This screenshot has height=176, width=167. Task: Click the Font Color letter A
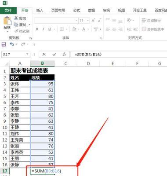pos(83,29)
